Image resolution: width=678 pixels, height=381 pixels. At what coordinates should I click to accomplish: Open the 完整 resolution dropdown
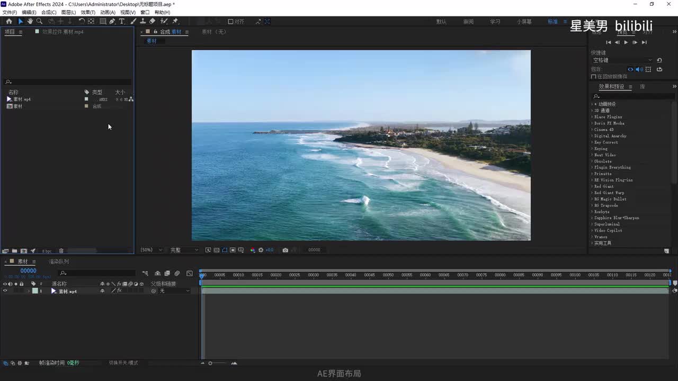[184, 250]
